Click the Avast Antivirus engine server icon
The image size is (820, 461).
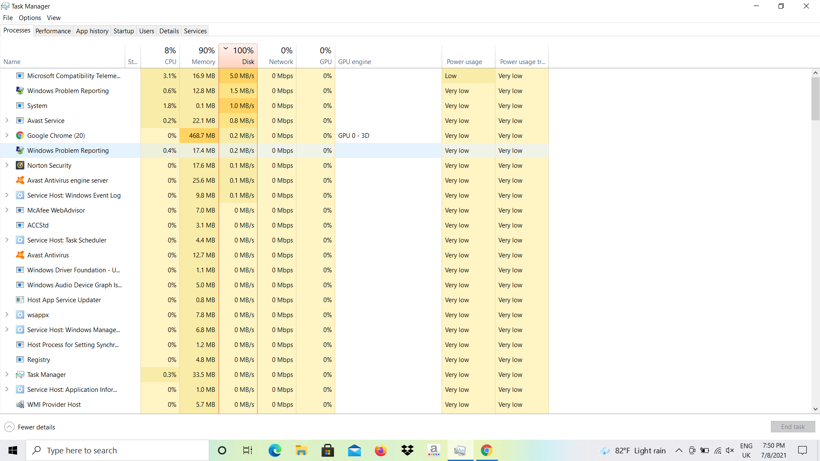[20, 181]
